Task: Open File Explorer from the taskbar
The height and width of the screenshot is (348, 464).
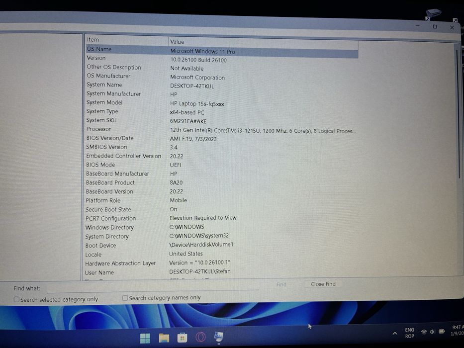Action: click(164, 338)
